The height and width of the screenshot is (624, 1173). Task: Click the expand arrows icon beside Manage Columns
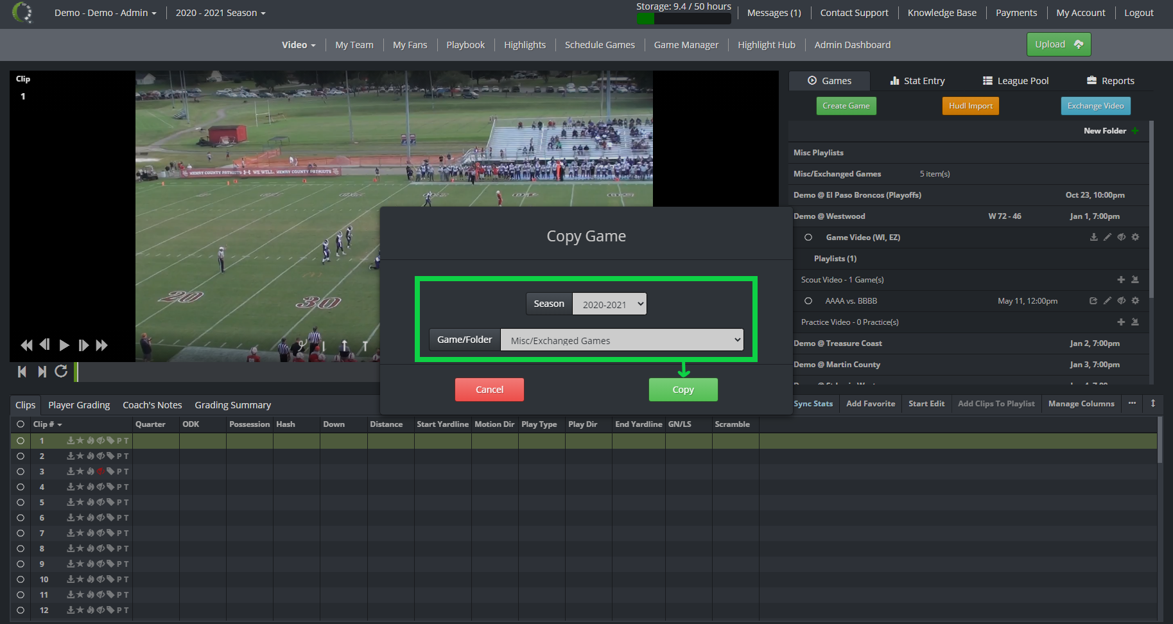(x=1153, y=403)
